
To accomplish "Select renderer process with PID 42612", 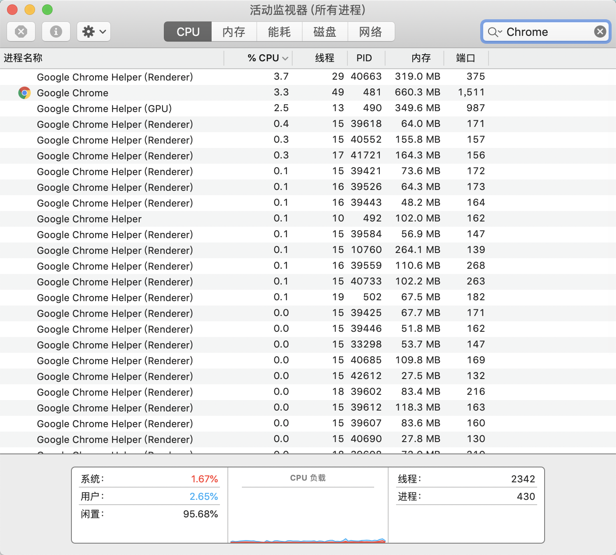I will [308, 376].
